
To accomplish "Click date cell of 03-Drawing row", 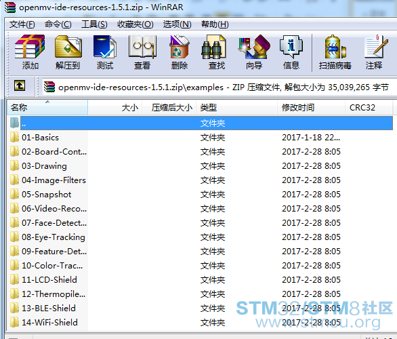I will coord(311,165).
